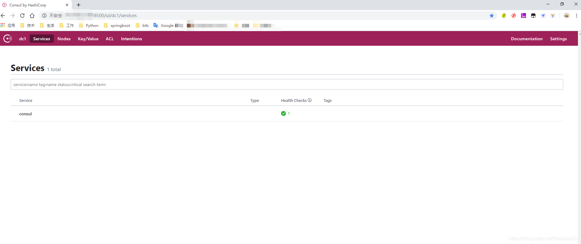Open the apps grid bookmark icon
This screenshot has height=244, width=581.
coord(3,25)
